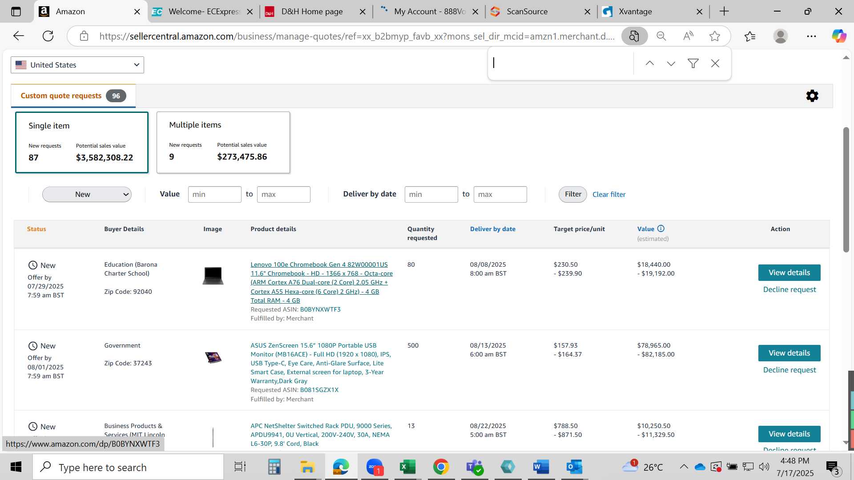The width and height of the screenshot is (854, 480).
Task: Close the find-on-page bar
Action: click(715, 64)
